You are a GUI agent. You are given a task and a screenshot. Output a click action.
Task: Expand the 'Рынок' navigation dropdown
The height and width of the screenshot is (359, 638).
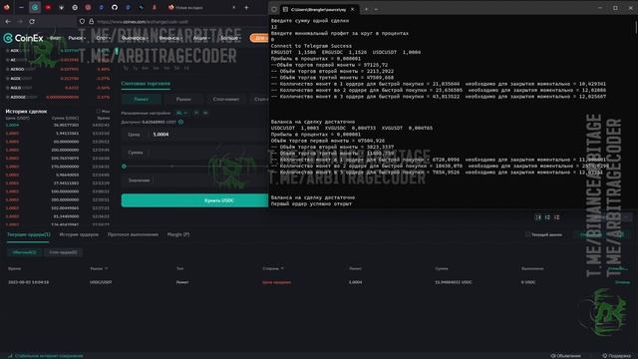pos(77,38)
